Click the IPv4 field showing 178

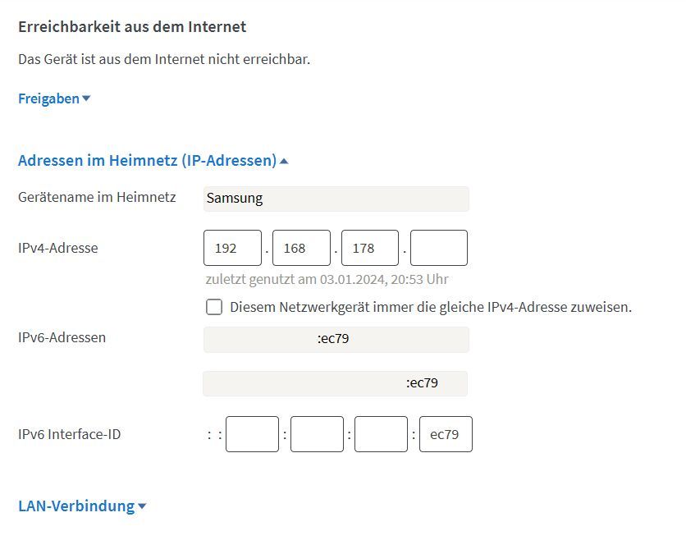tap(369, 247)
